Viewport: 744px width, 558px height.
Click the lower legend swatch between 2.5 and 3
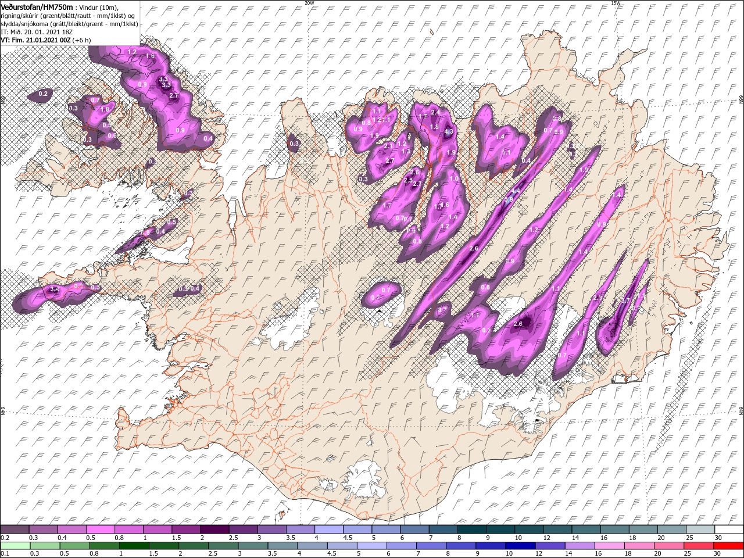[224, 545]
